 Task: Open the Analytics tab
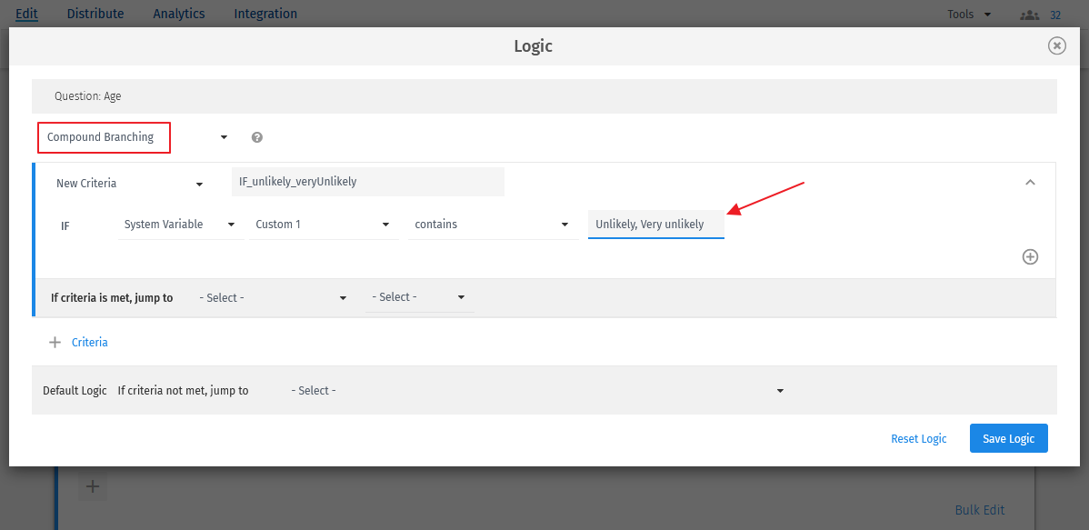[179, 14]
